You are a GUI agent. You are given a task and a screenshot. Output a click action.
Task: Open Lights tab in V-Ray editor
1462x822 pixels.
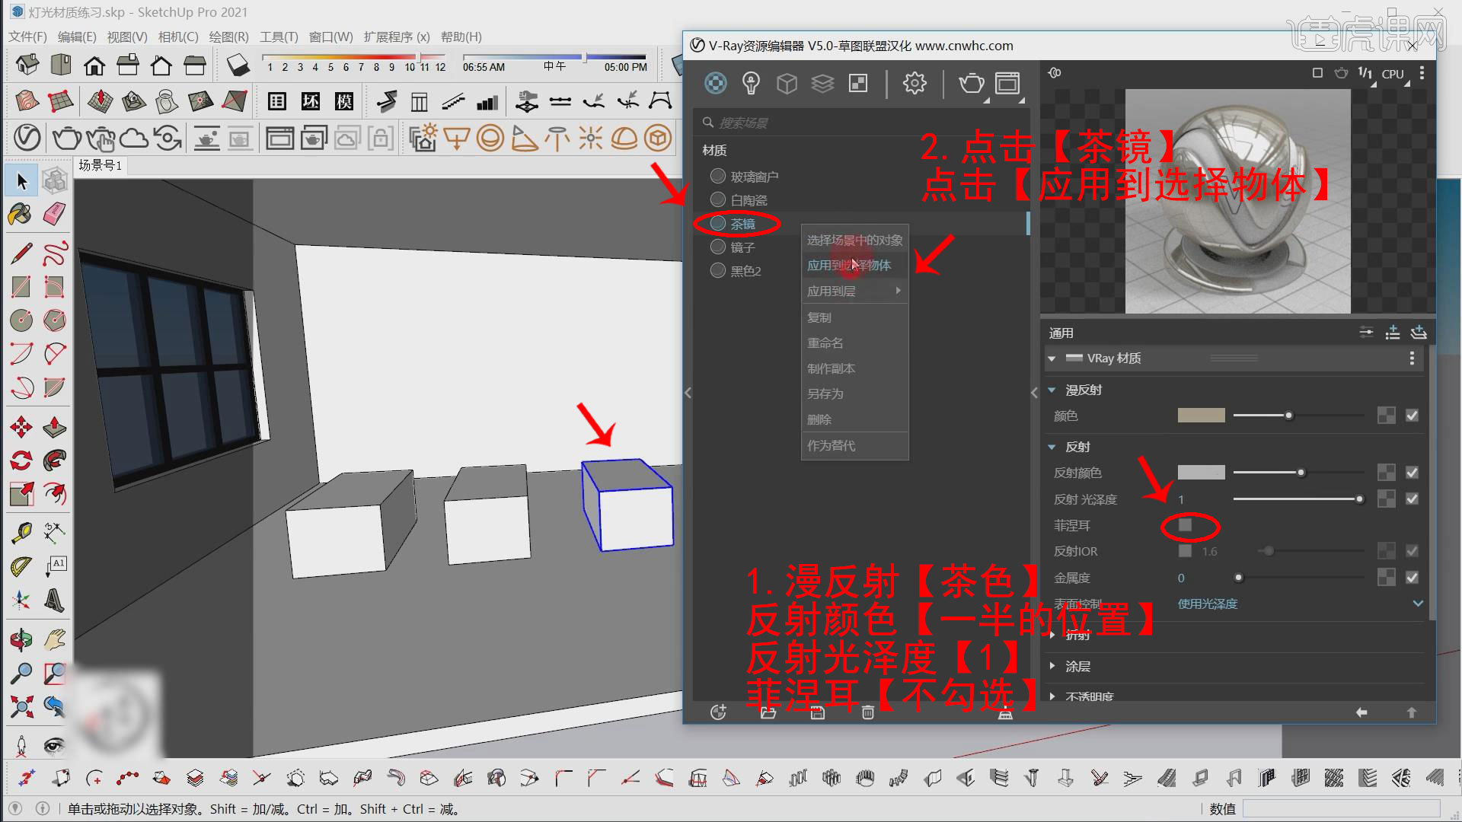click(x=751, y=83)
